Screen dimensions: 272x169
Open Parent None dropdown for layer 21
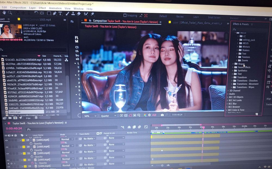(x=116, y=151)
